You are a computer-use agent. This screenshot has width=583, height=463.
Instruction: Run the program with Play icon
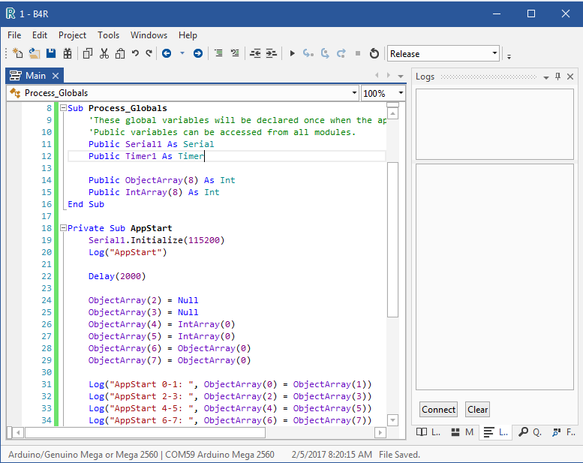pos(293,53)
